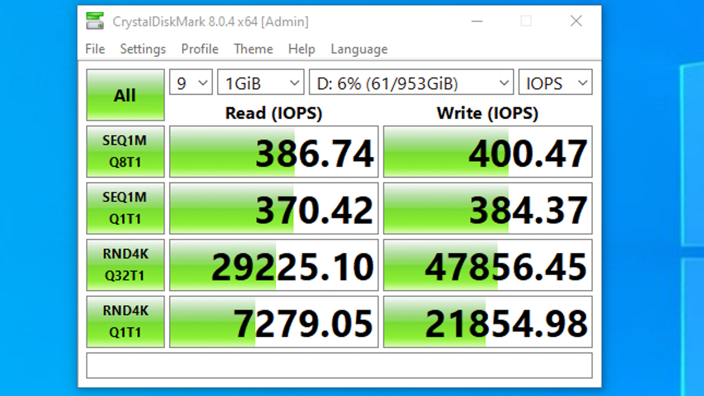Click the SEQ1M Q8T1 write value 400.47

(488, 151)
